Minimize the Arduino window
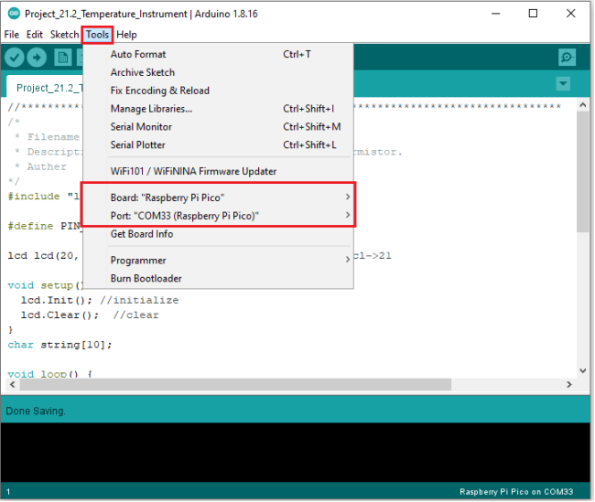The width and height of the screenshot is (595, 502). point(495,14)
